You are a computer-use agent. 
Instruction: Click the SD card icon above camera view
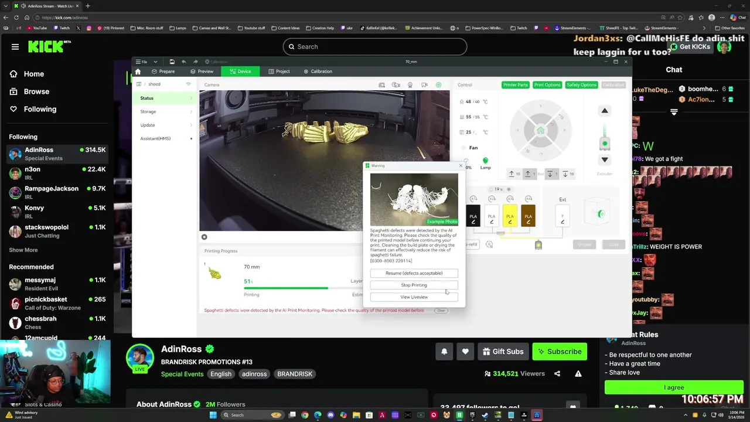pyautogui.click(x=382, y=85)
